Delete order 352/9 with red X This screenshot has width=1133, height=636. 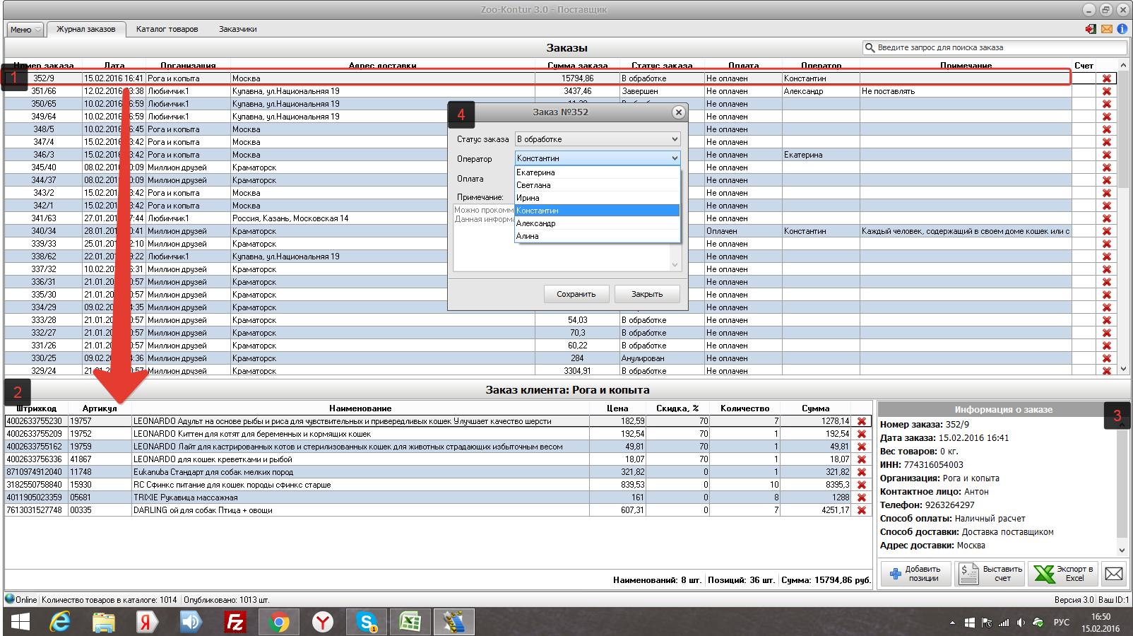[1107, 78]
